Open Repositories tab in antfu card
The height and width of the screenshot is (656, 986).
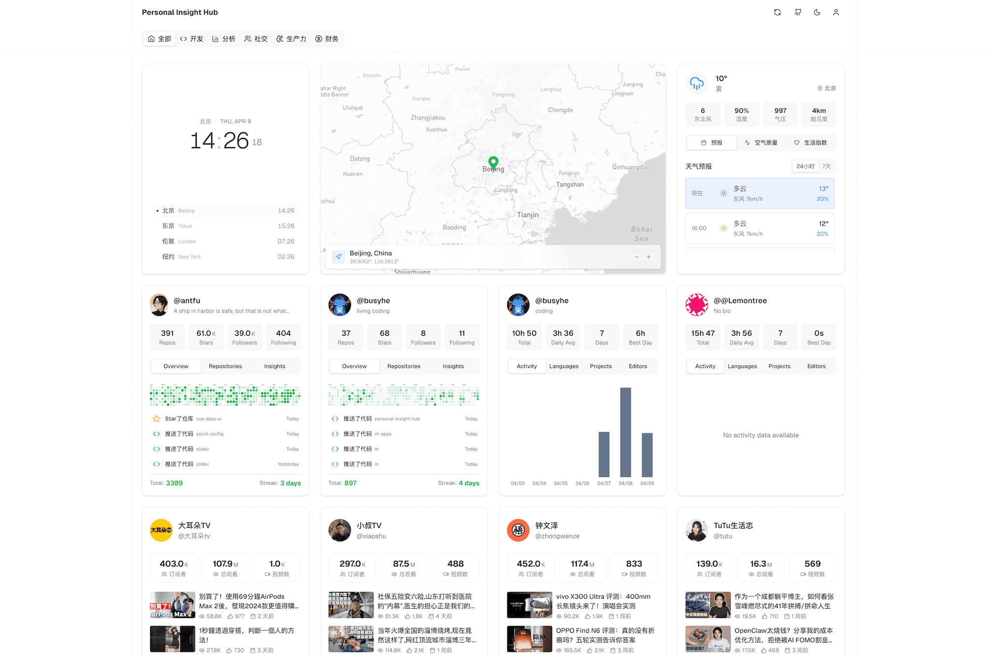tap(225, 366)
